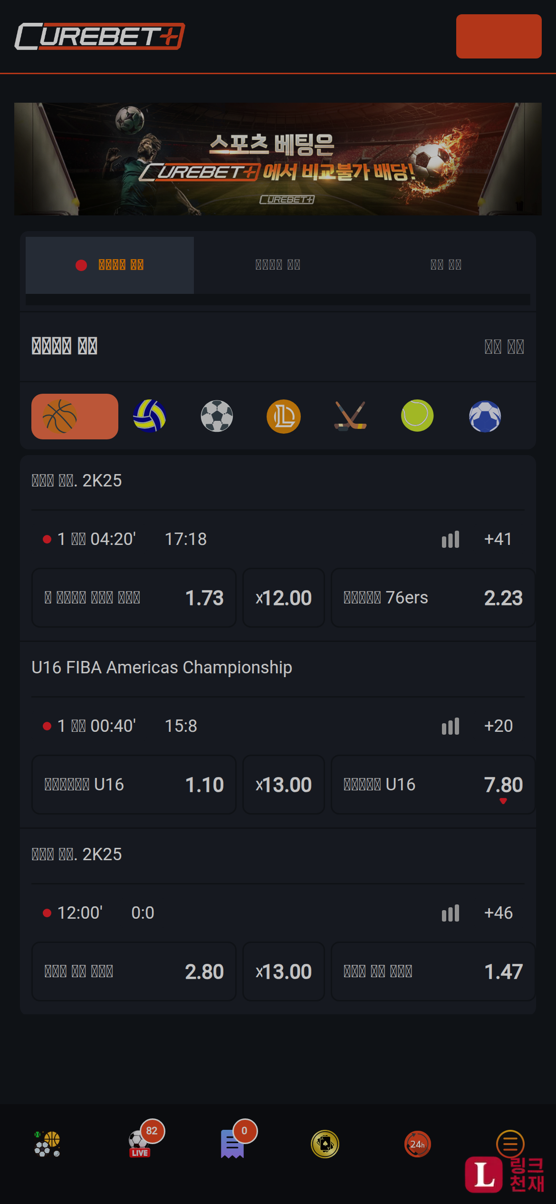Select the basketball sport filter
Image resolution: width=556 pixels, height=1204 pixels.
pyautogui.click(x=75, y=416)
